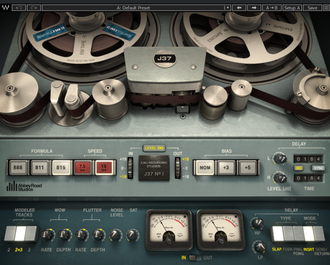The height and width of the screenshot is (265, 330).
Task: Toggle the delay SYNC button
Action: (318, 168)
